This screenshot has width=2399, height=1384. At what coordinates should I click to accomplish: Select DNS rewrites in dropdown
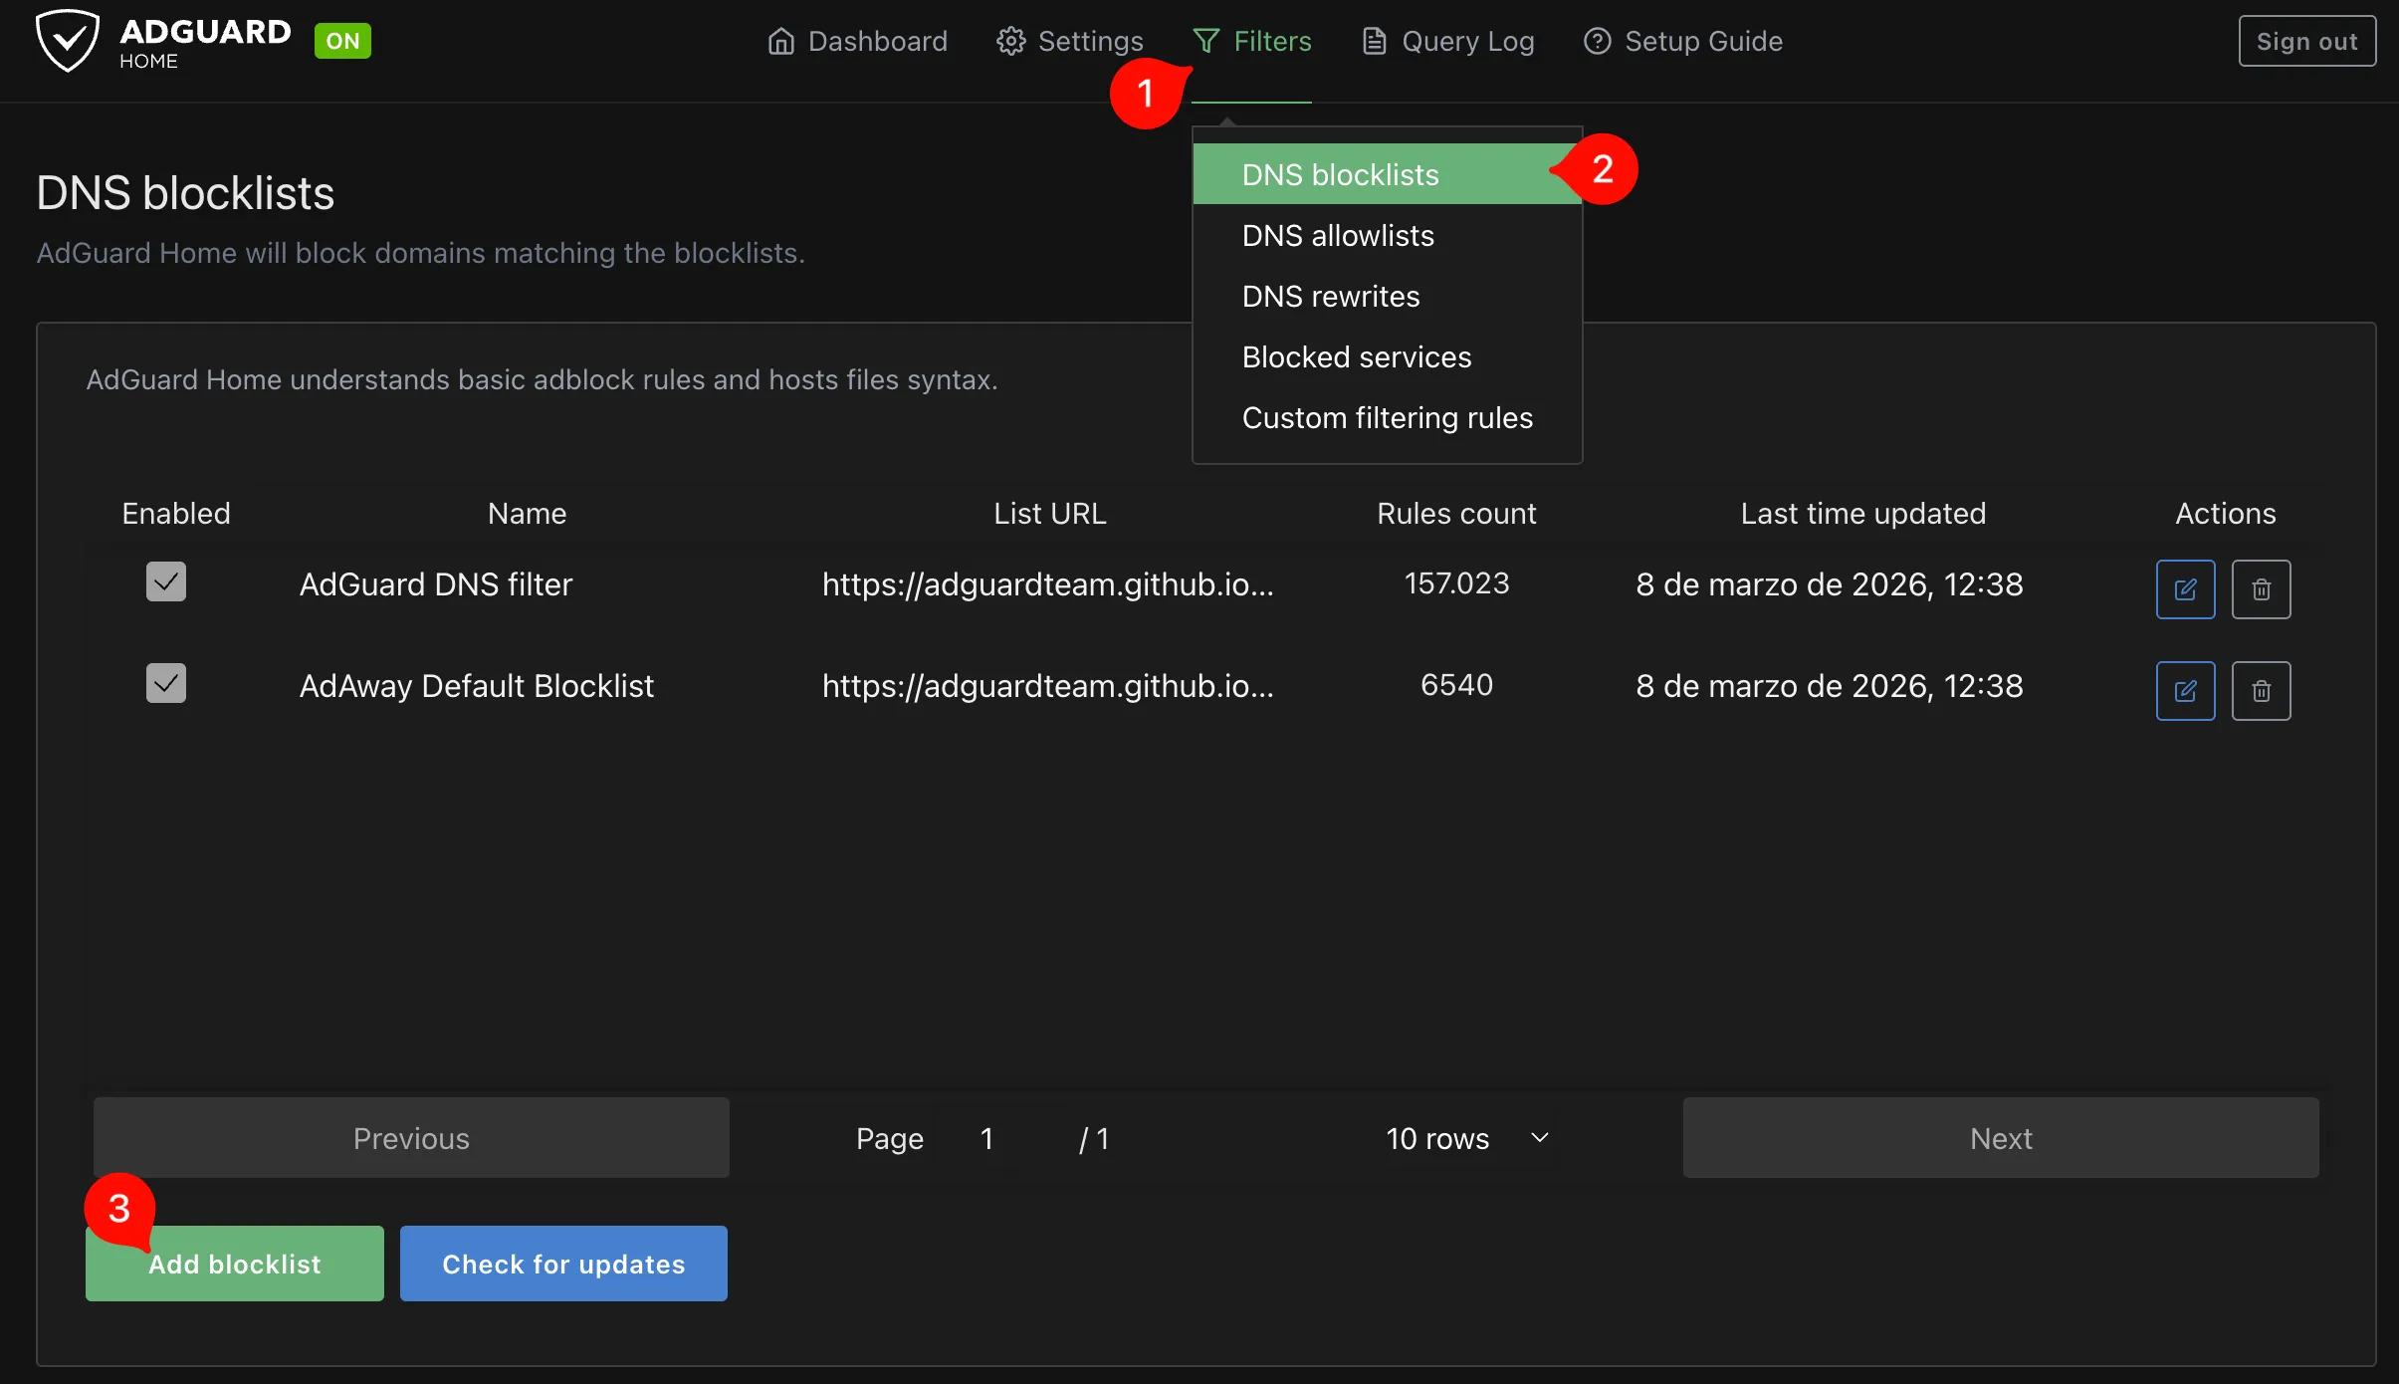(1387, 296)
